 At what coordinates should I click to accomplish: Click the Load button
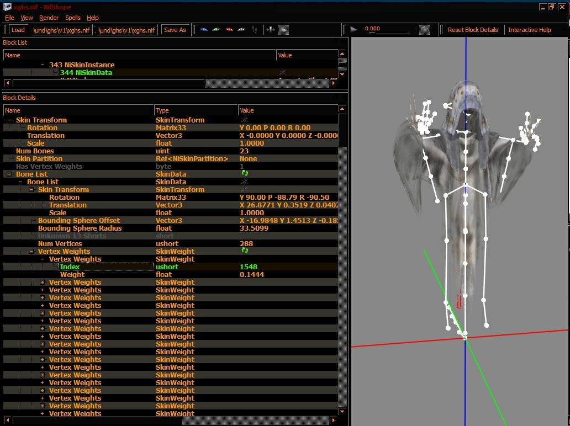pos(18,30)
